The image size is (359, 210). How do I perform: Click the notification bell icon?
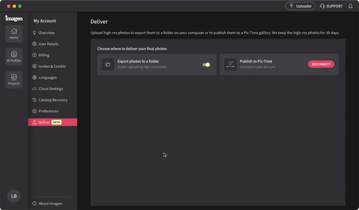tap(350, 6)
